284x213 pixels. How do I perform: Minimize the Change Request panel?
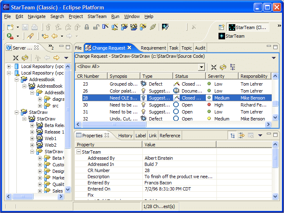(269, 46)
